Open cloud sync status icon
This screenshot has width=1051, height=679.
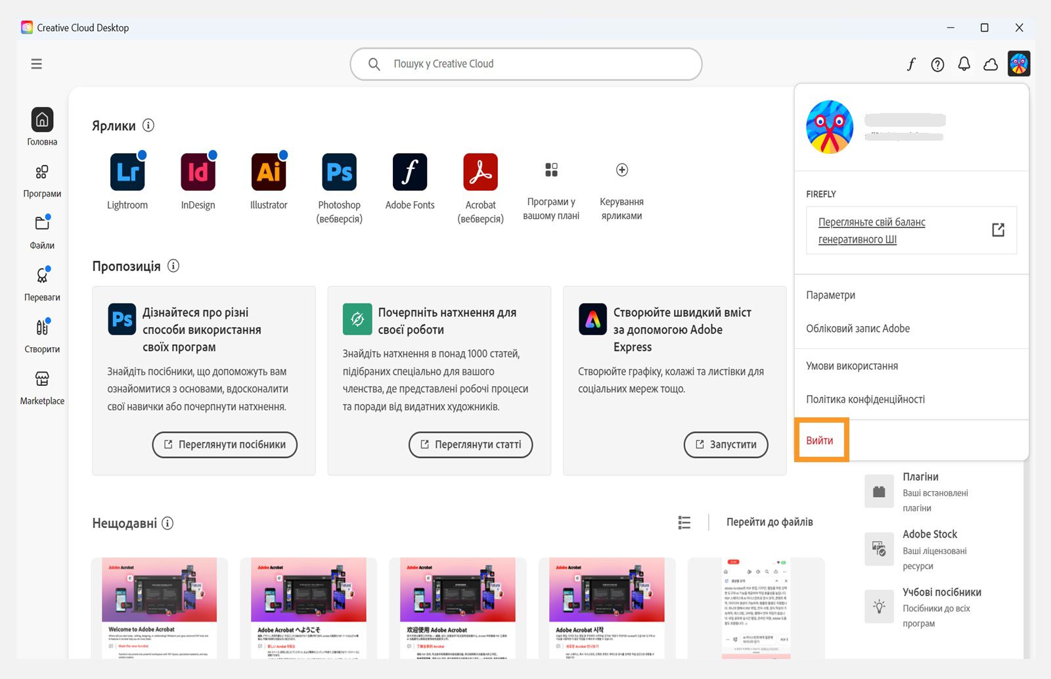pos(991,64)
